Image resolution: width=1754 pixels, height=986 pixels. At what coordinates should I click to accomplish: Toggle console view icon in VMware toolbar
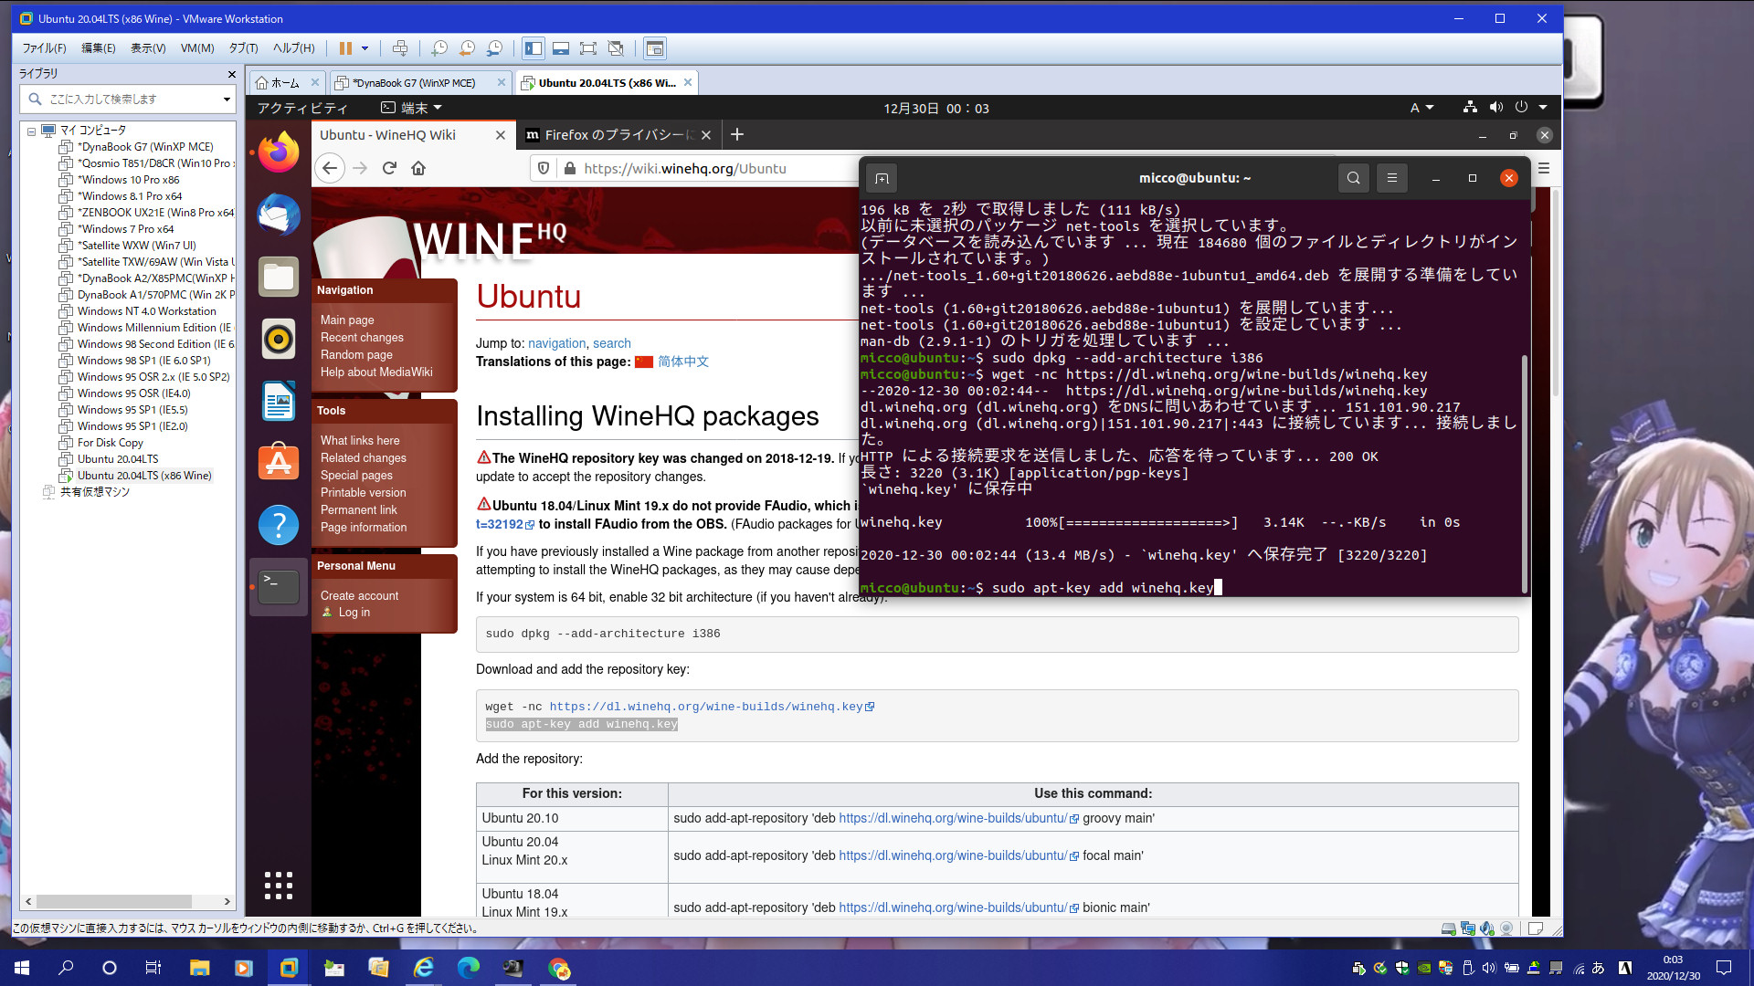point(654,48)
